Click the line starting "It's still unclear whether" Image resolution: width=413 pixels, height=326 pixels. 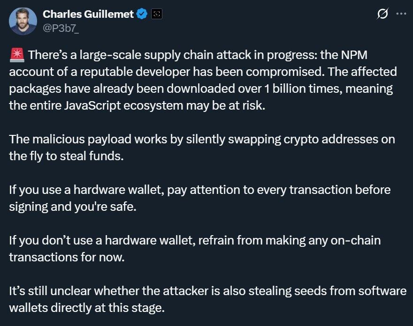pos(208,291)
